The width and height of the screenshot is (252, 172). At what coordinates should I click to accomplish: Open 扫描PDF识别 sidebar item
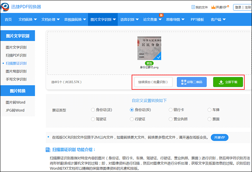pos(16,55)
